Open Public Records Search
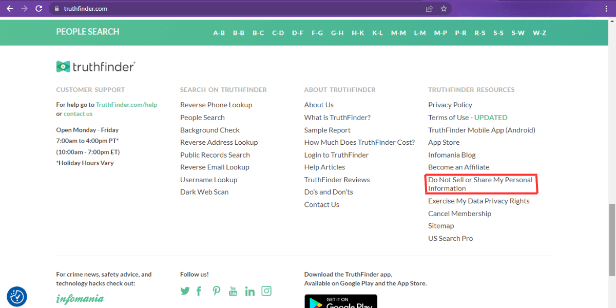Viewport: 616px width, 308px height. coord(215,155)
